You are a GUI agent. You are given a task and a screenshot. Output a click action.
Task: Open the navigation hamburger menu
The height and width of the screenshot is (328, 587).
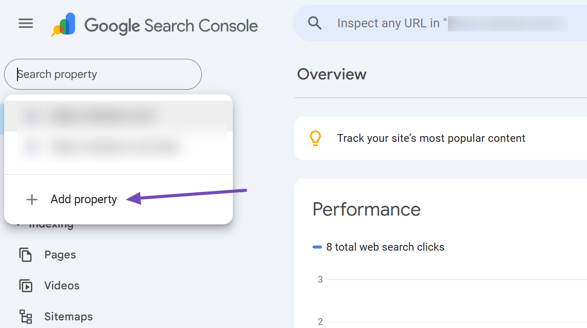[x=25, y=23]
